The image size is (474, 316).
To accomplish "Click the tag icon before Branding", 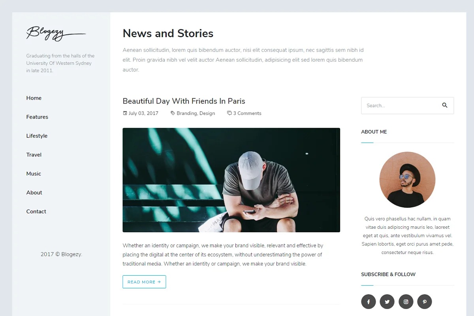I will pyautogui.click(x=173, y=113).
